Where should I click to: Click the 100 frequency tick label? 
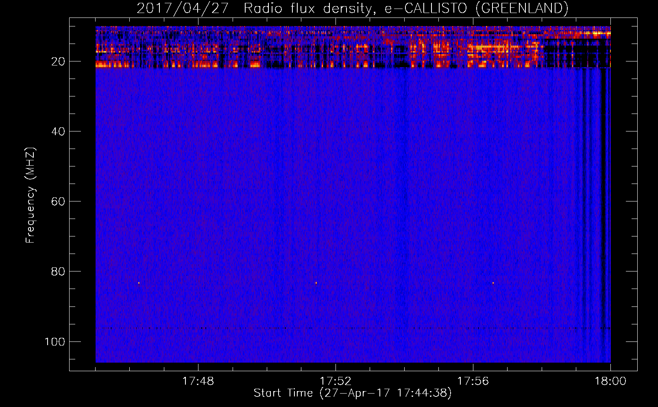tap(55, 341)
